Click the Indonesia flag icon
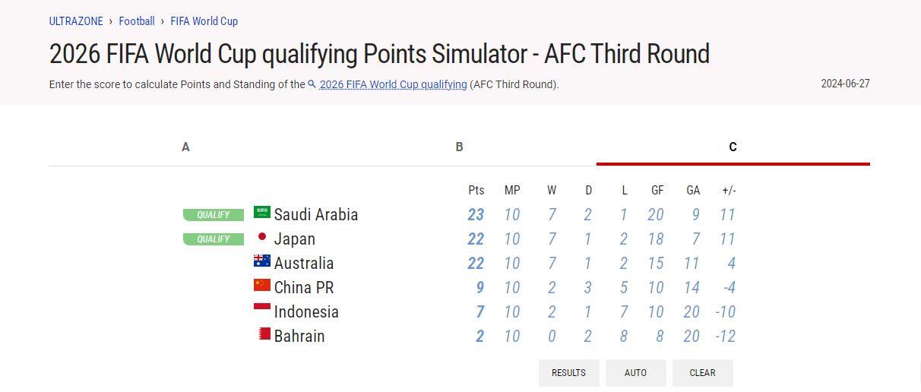Viewport: 921px width, 392px height. click(x=262, y=310)
